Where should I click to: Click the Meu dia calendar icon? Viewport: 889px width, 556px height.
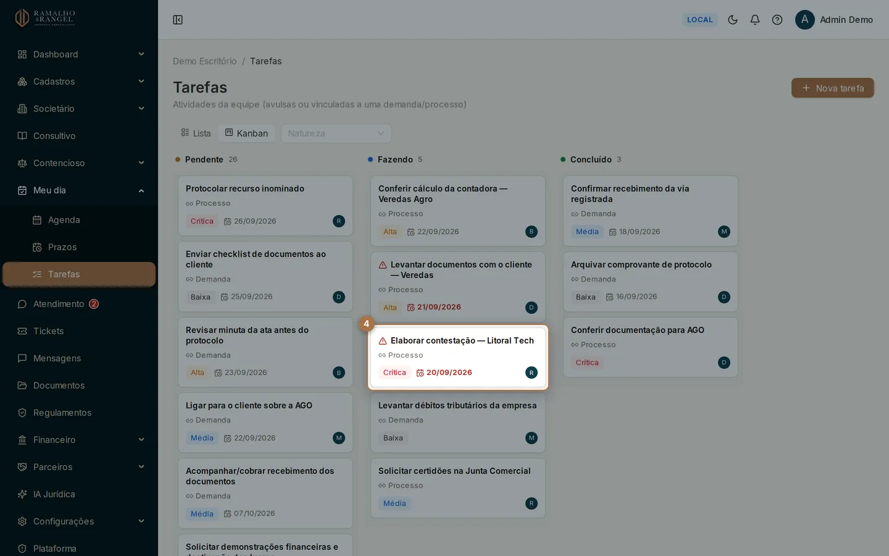point(22,190)
